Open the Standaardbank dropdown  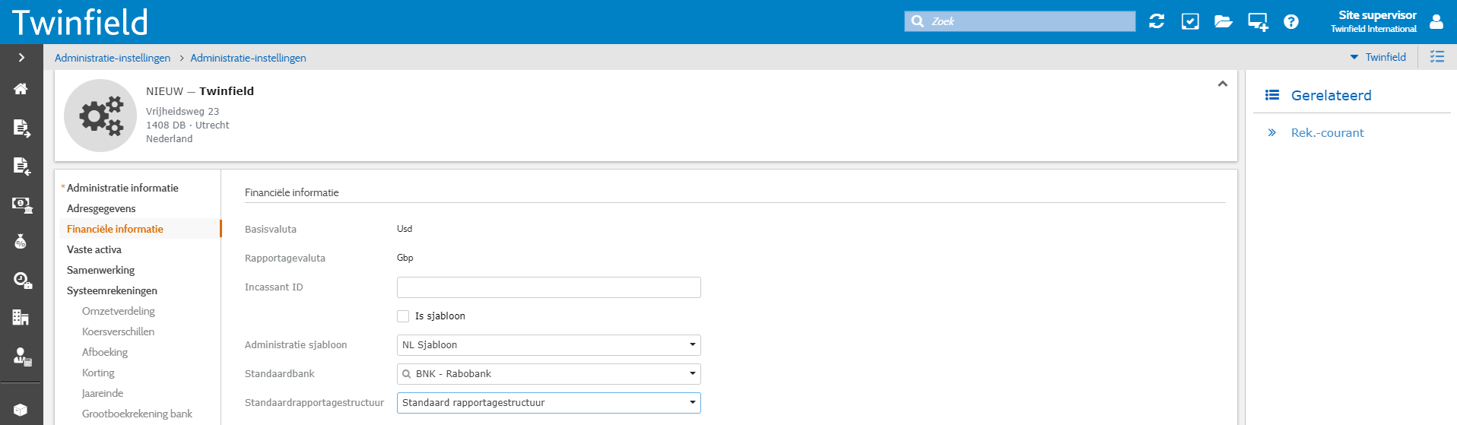point(548,374)
